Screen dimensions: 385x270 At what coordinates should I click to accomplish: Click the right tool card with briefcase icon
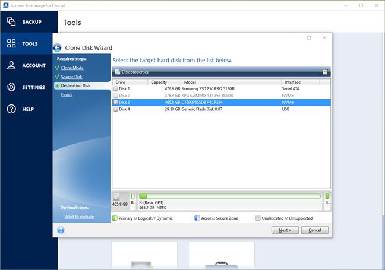pos(222,256)
